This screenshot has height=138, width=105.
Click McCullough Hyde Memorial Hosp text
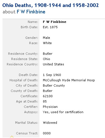(x=69, y=80)
